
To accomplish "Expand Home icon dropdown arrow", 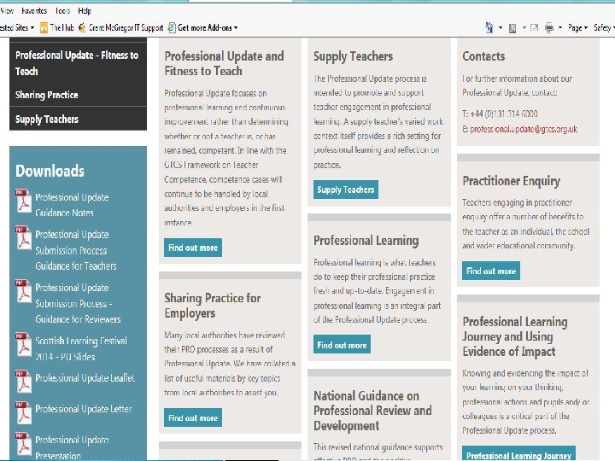I will (x=501, y=28).
